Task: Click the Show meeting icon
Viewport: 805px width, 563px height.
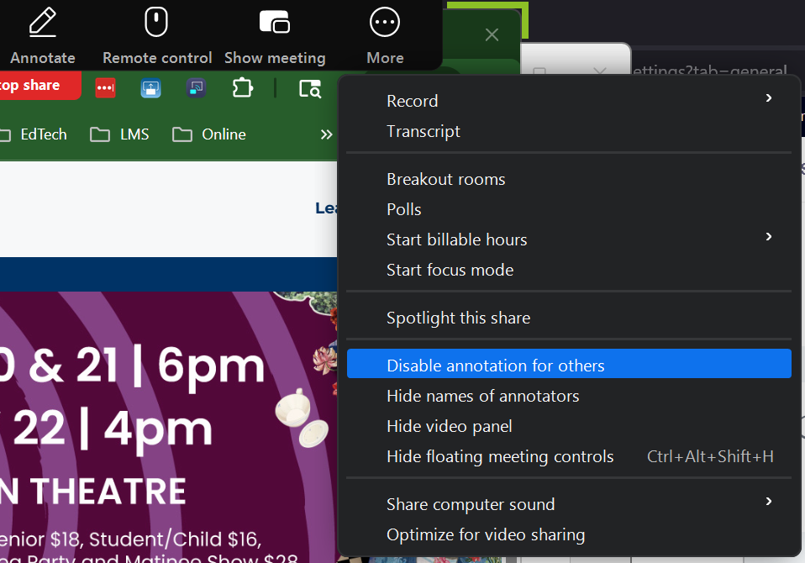Action: (x=275, y=24)
